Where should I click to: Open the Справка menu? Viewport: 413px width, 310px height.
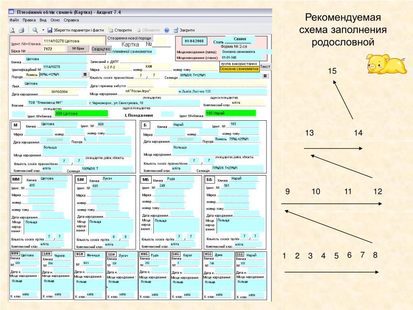point(71,20)
